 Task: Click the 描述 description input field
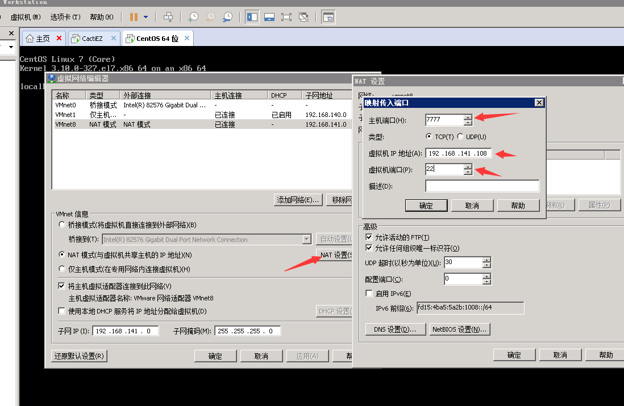coord(482,186)
